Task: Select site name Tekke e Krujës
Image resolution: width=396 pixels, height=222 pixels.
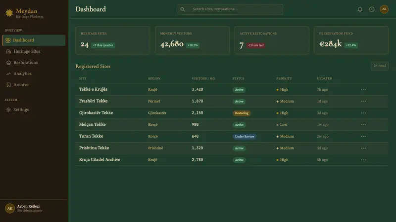Action: pyautogui.click(x=93, y=89)
